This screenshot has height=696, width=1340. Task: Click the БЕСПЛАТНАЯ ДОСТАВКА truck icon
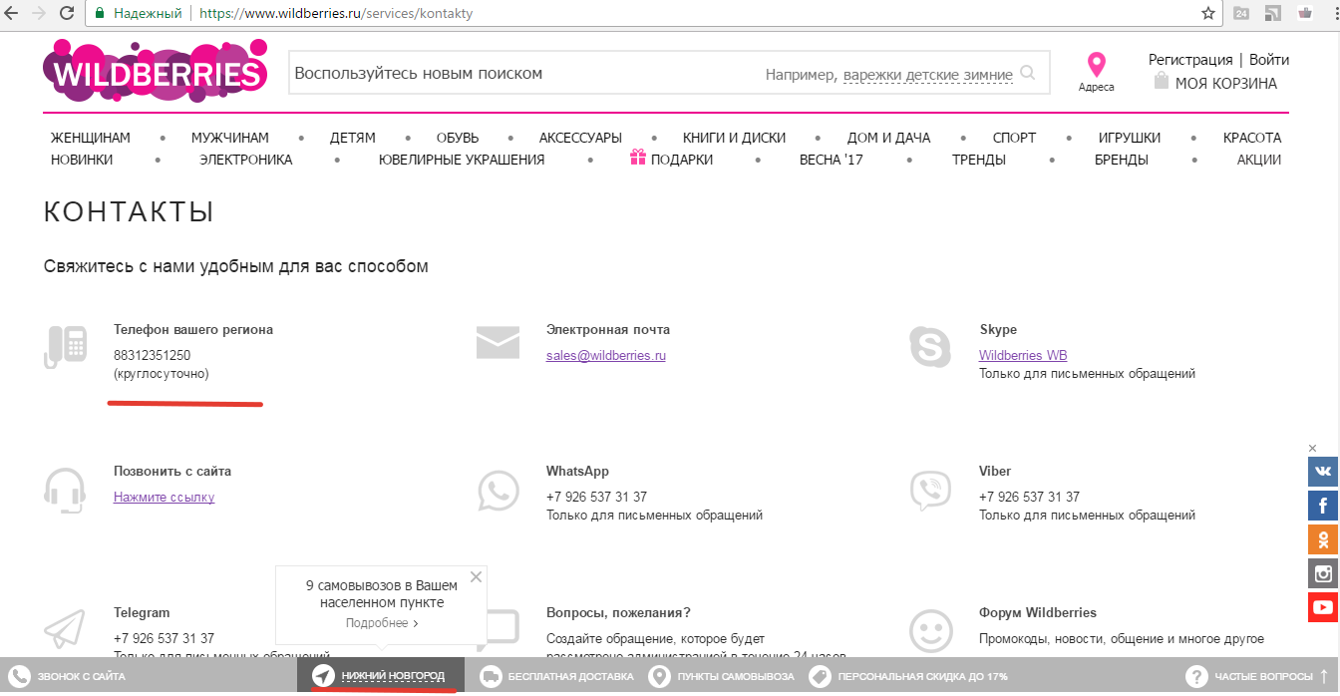pos(491,676)
